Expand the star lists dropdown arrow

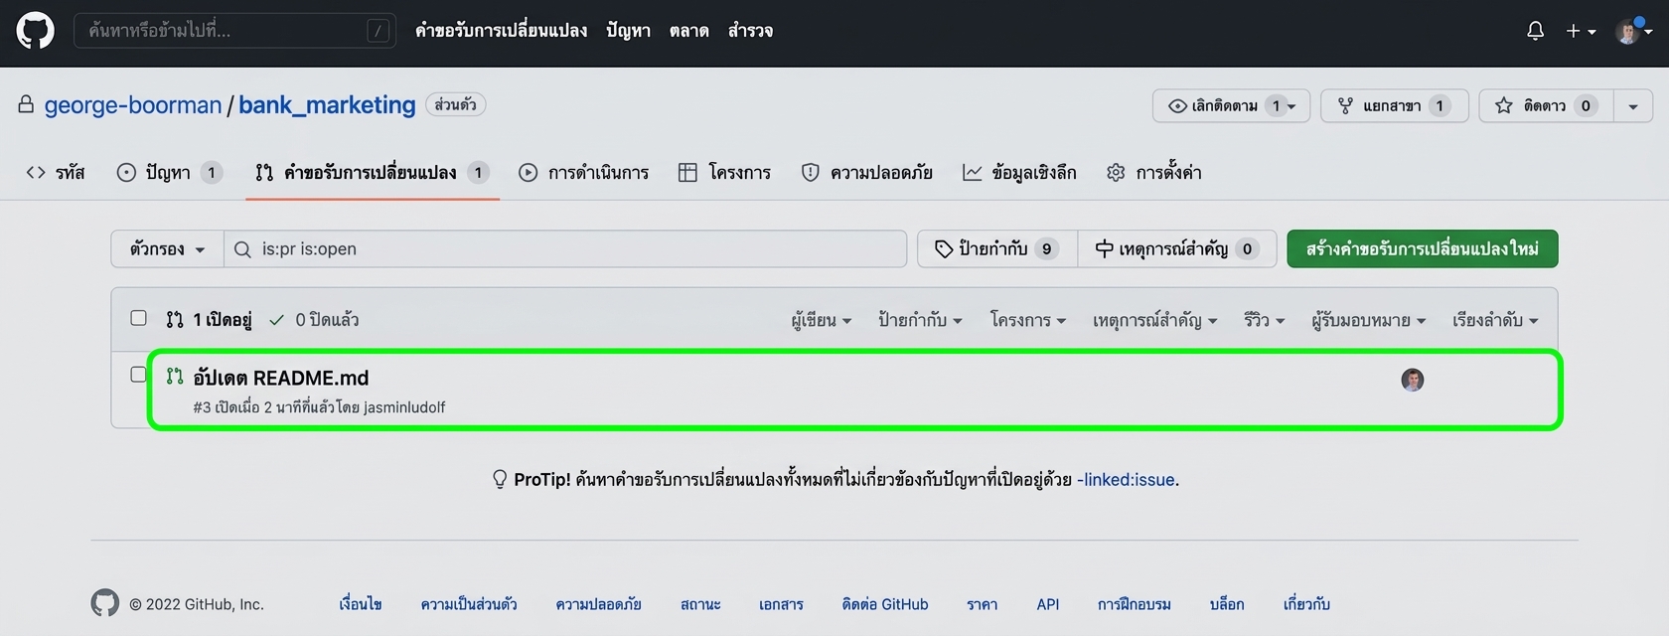point(1633,105)
